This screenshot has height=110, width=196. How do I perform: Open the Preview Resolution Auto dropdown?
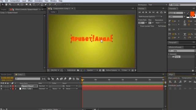[160, 23]
